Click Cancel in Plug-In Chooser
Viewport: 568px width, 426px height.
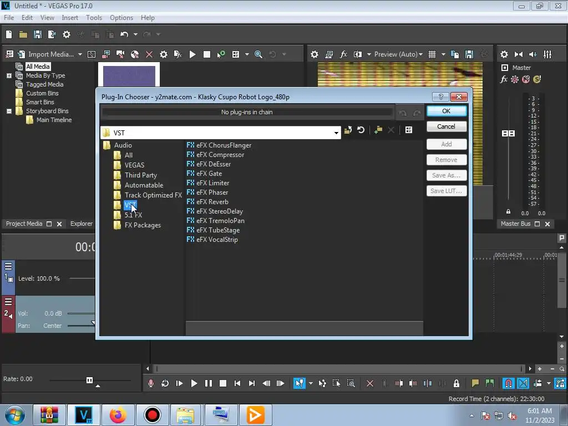pos(447,126)
